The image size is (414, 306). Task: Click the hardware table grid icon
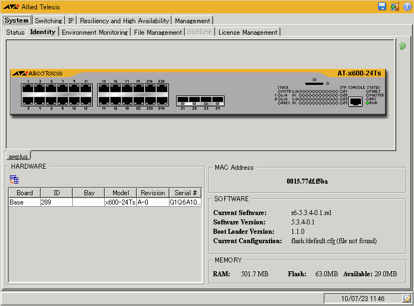(x=14, y=179)
